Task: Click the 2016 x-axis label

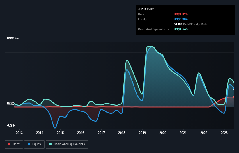Action: pyautogui.click(x=81, y=133)
